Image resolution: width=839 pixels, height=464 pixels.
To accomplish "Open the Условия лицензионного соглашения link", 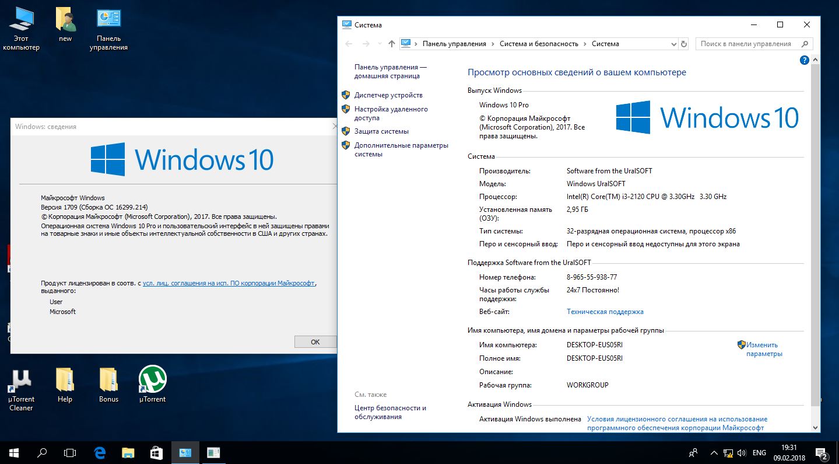I will [x=677, y=423].
